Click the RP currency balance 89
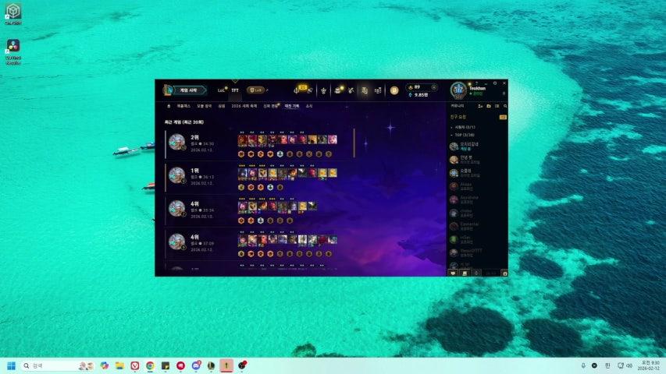 [x=415, y=86]
